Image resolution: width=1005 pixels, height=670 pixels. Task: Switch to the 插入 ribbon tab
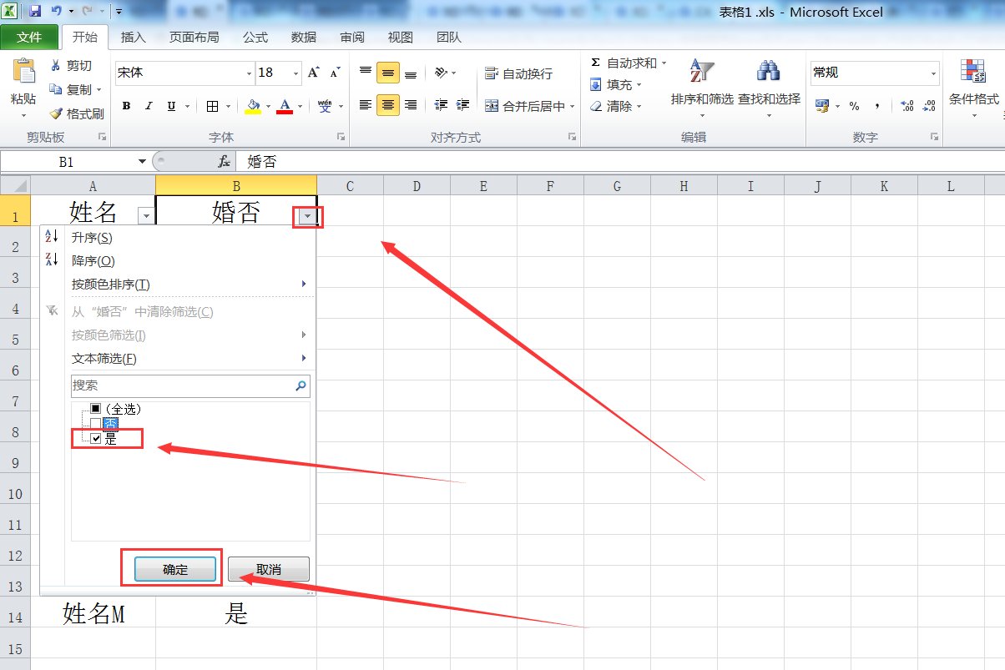click(x=133, y=38)
